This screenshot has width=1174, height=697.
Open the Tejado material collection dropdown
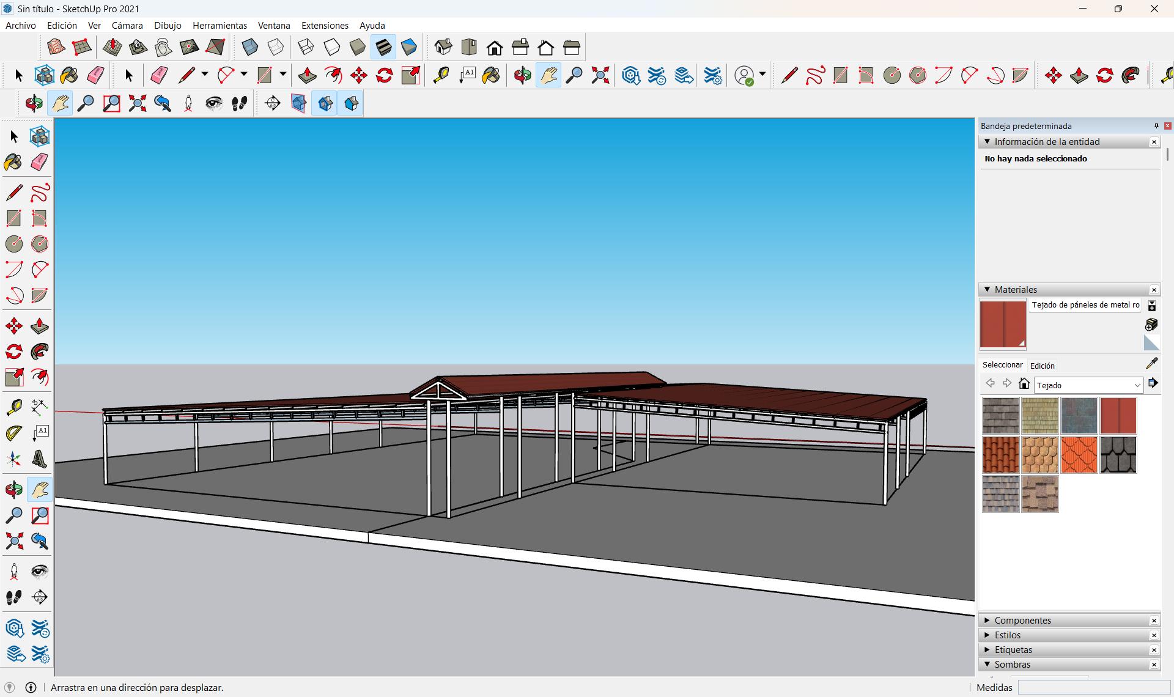pos(1137,385)
